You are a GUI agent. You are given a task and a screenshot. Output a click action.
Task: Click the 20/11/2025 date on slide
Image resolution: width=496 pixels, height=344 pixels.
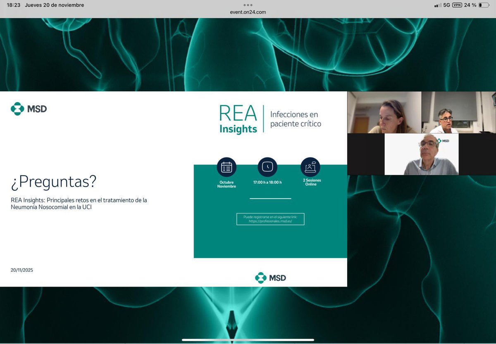22,270
